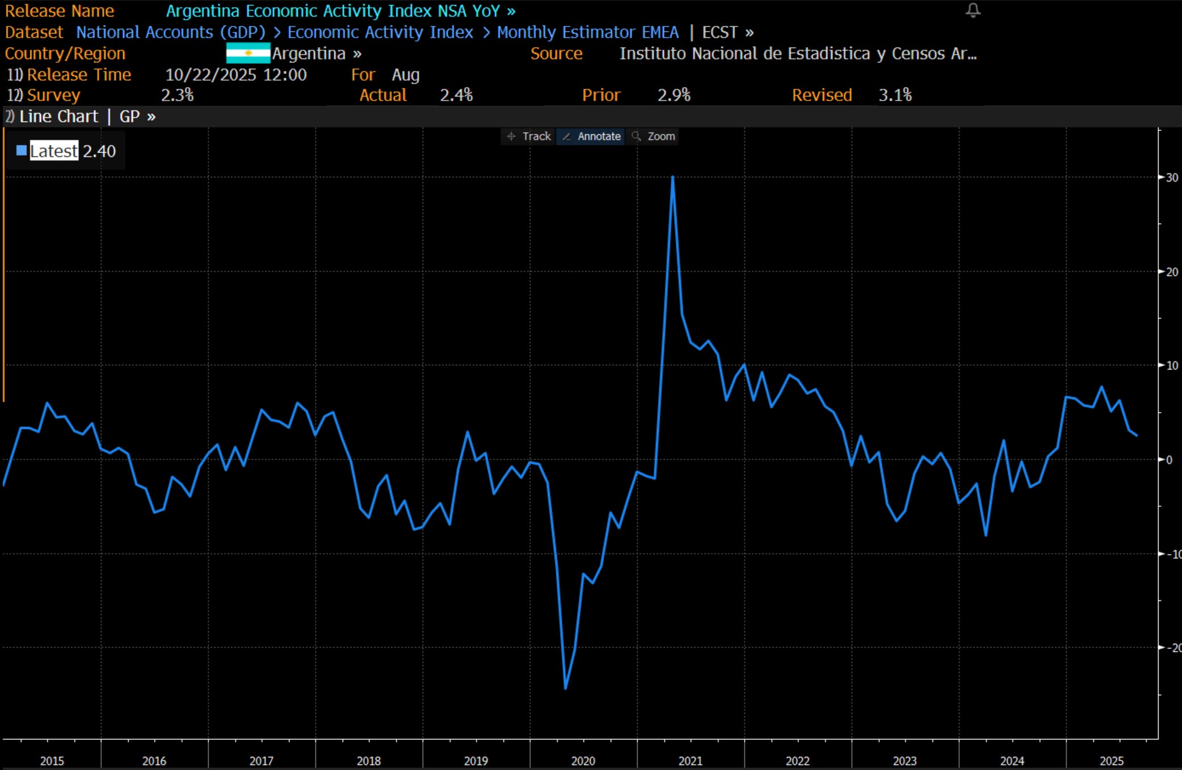Expand the ECST dataset link

727,32
